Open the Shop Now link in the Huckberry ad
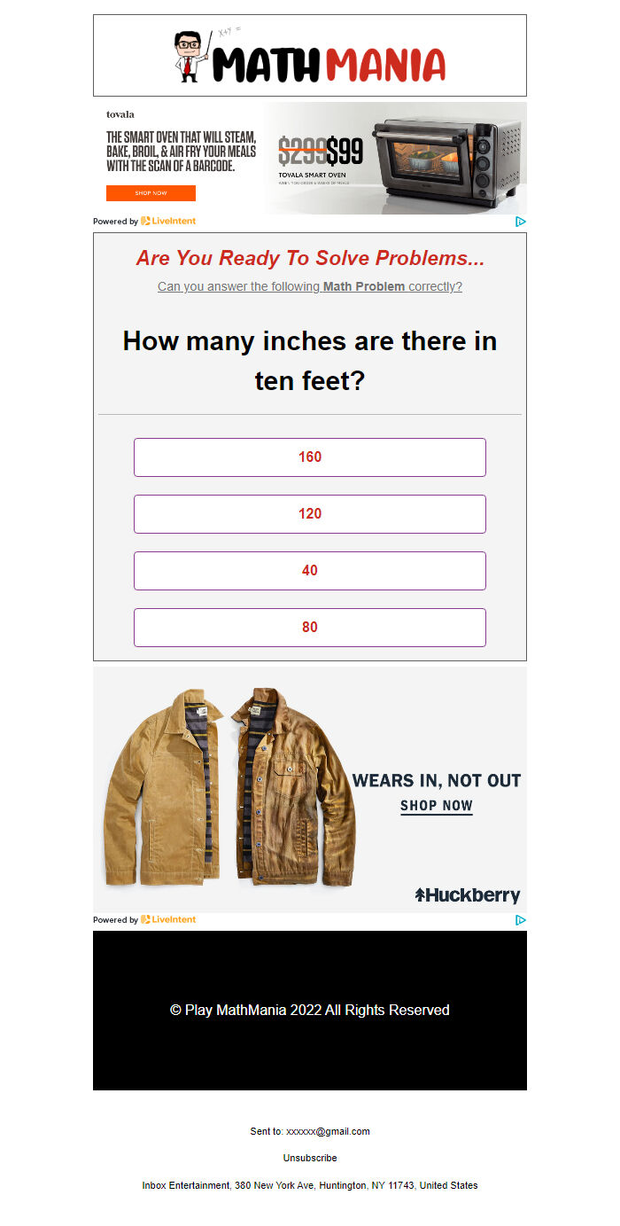Screen dimensions: 620x1226 pos(437,807)
